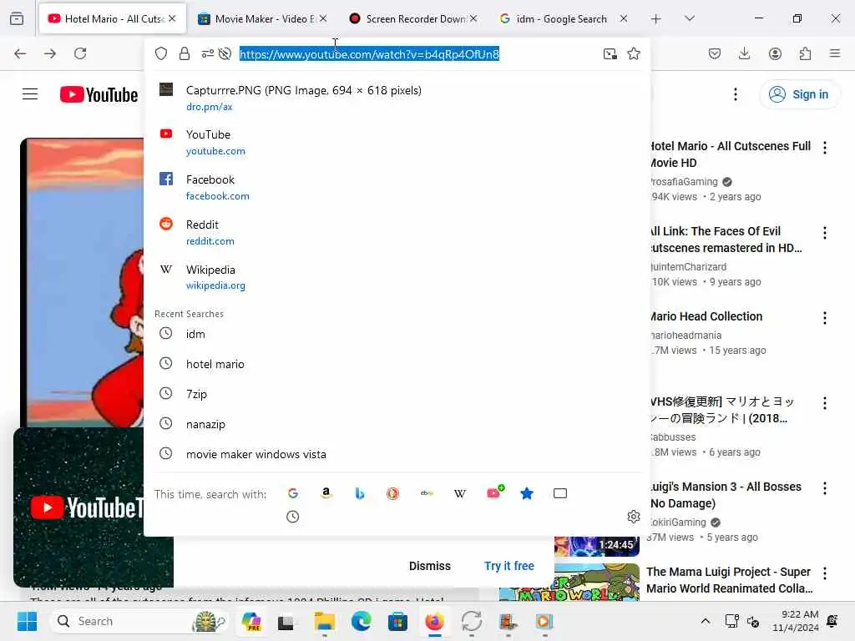Click Try it free button
Image resolution: width=855 pixels, height=641 pixels.
509,566
